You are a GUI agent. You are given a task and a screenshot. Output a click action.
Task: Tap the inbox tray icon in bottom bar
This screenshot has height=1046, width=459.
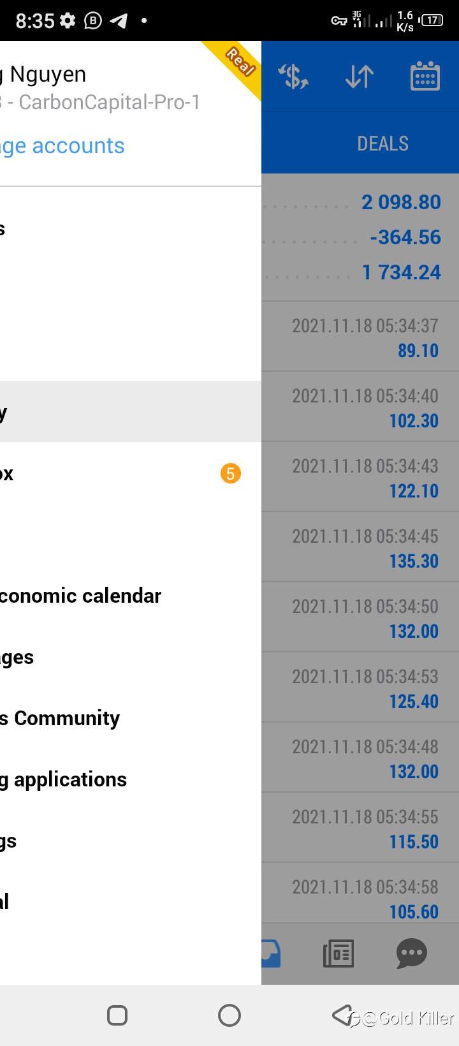point(271,954)
